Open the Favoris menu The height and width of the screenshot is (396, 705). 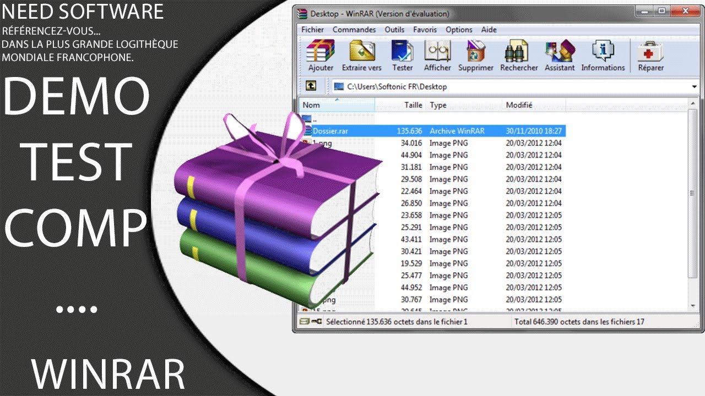(x=425, y=30)
